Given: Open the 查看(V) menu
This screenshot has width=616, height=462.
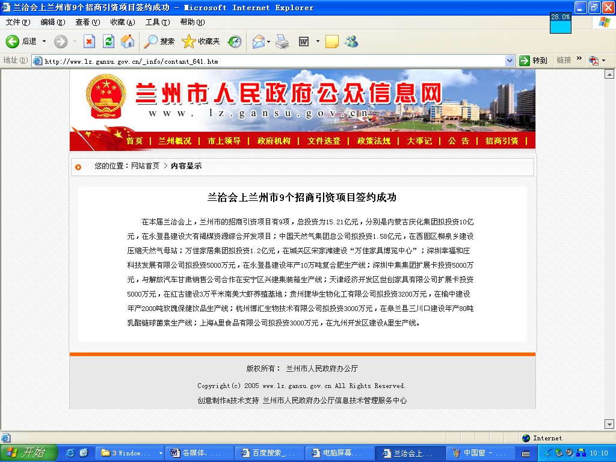Looking at the screenshot, I should [88, 22].
